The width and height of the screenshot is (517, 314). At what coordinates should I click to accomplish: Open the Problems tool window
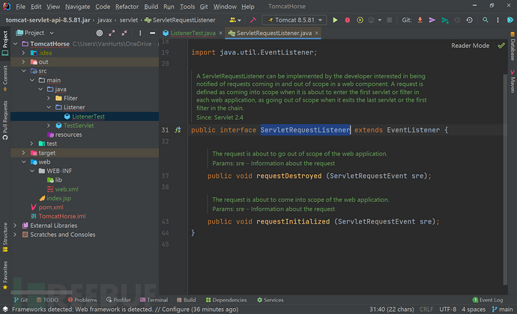82,300
